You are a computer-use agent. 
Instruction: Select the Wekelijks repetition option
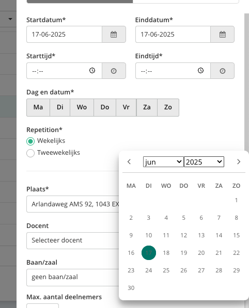point(30,141)
